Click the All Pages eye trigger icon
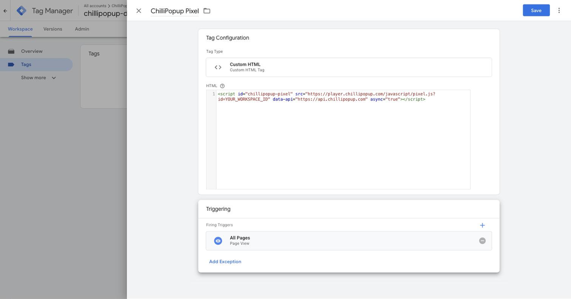Image resolution: width=571 pixels, height=299 pixels. pyautogui.click(x=218, y=241)
